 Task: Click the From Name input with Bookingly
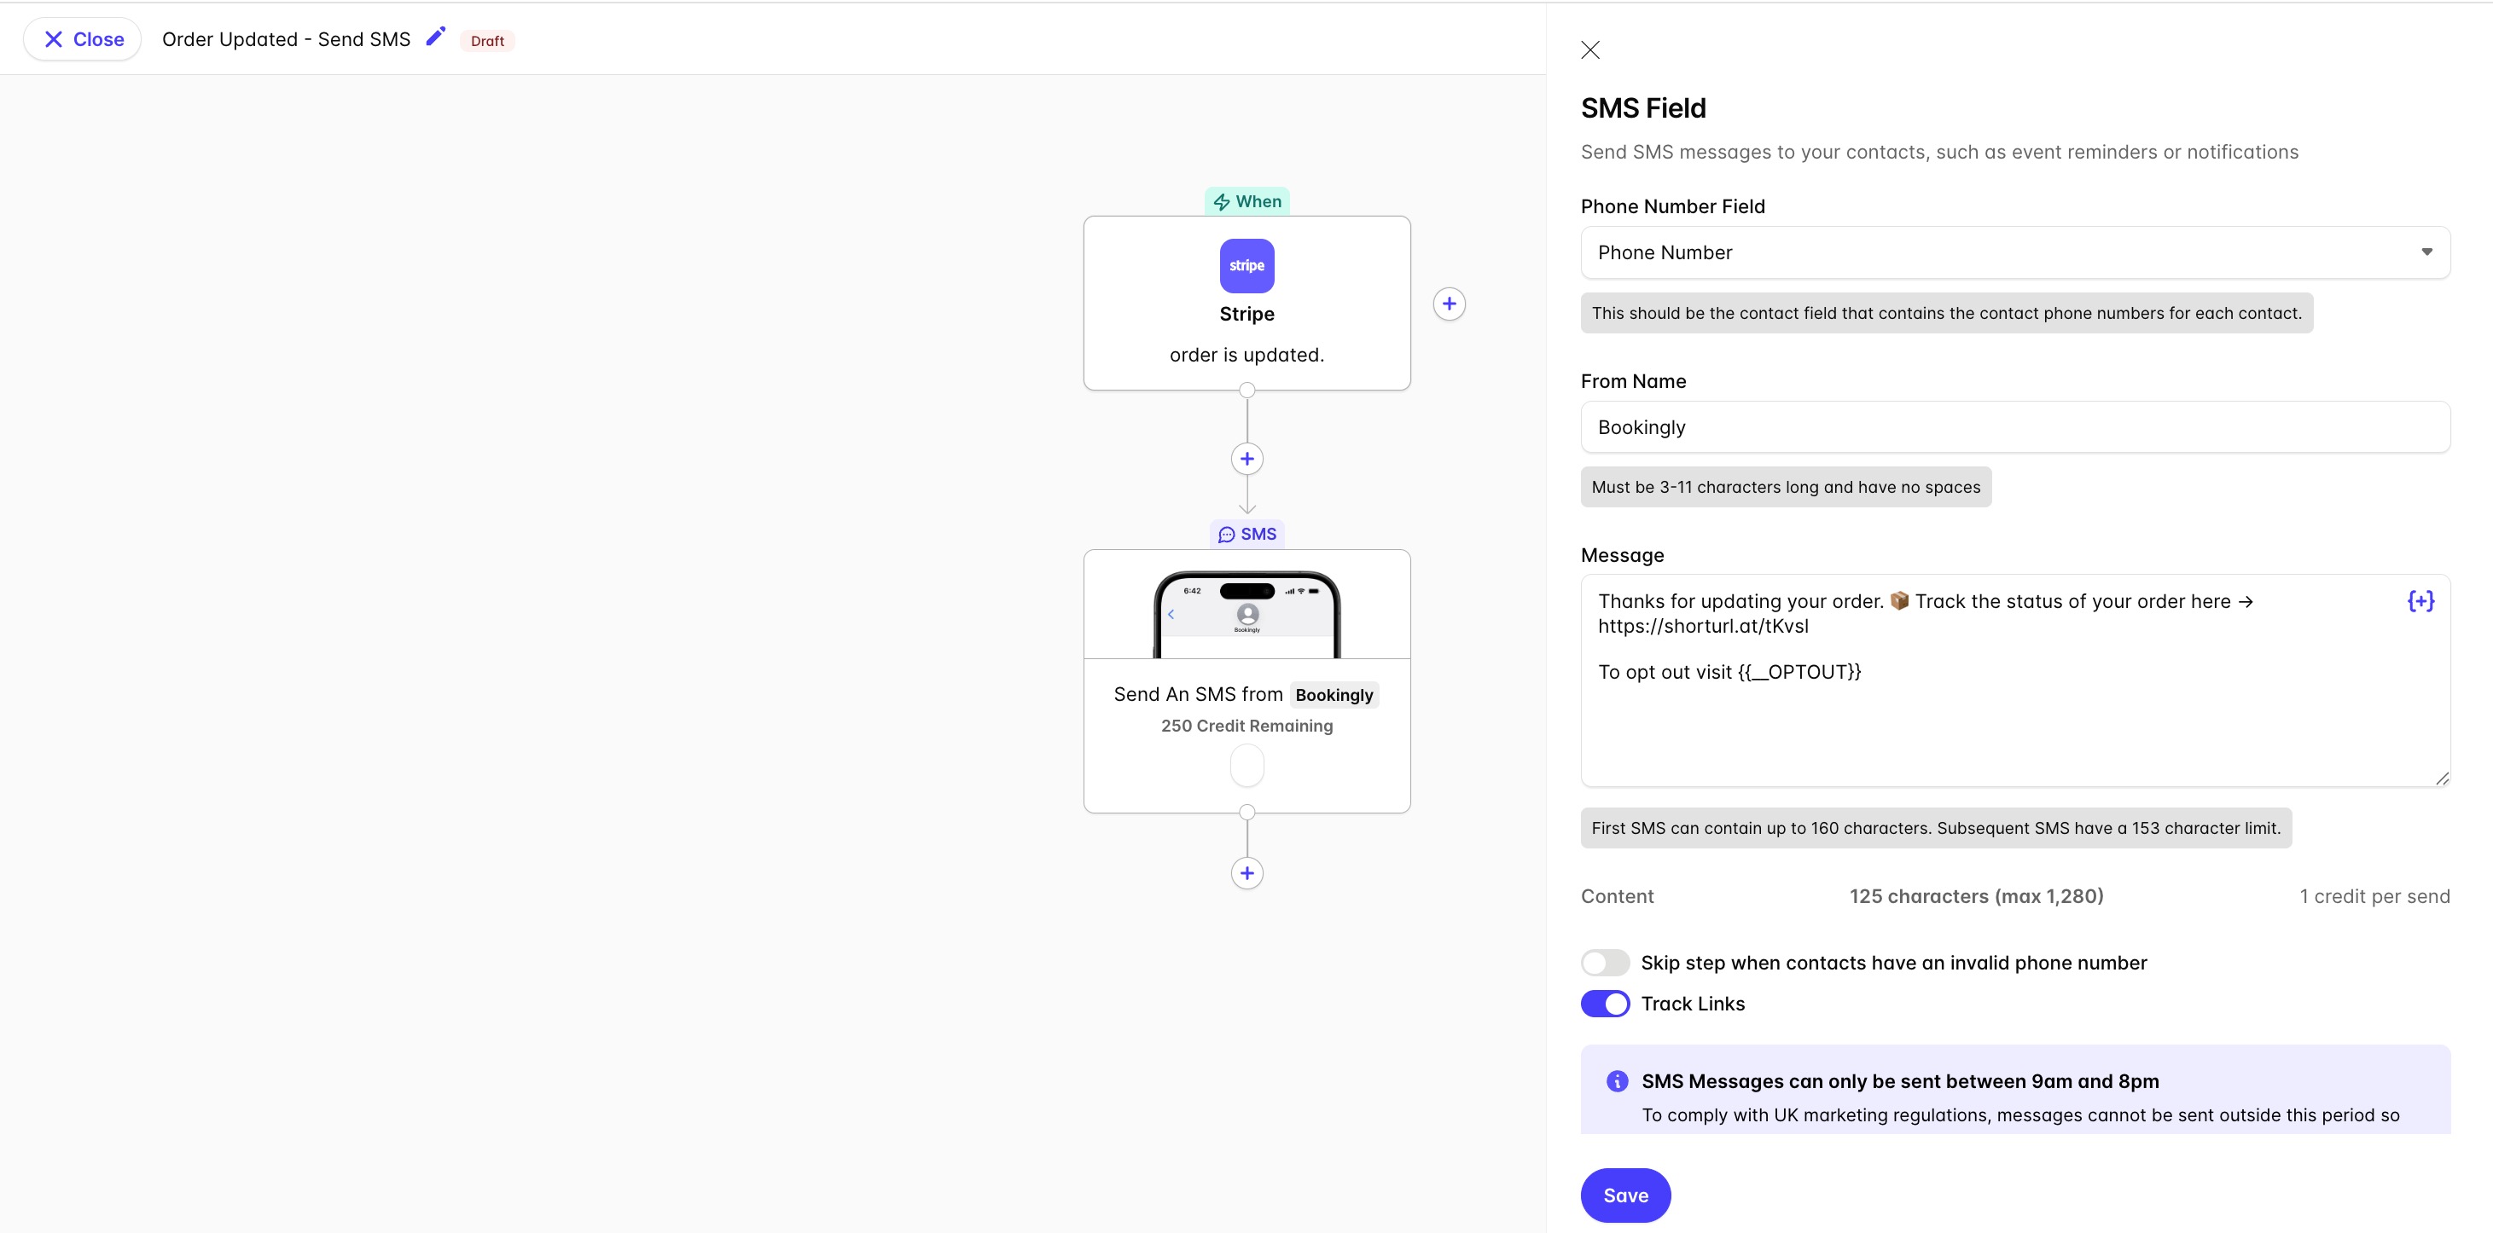click(2015, 427)
